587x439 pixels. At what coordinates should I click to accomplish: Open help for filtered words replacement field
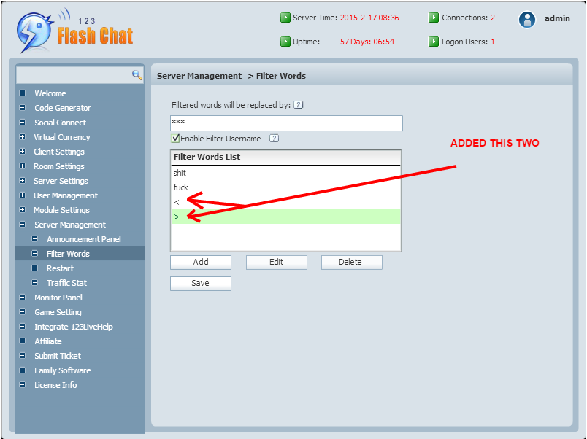click(298, 104)
